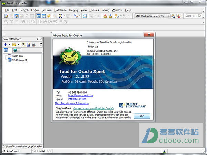Open toolbar options arrow after delete workspace icon
The image size is (207, 155).
182,17
